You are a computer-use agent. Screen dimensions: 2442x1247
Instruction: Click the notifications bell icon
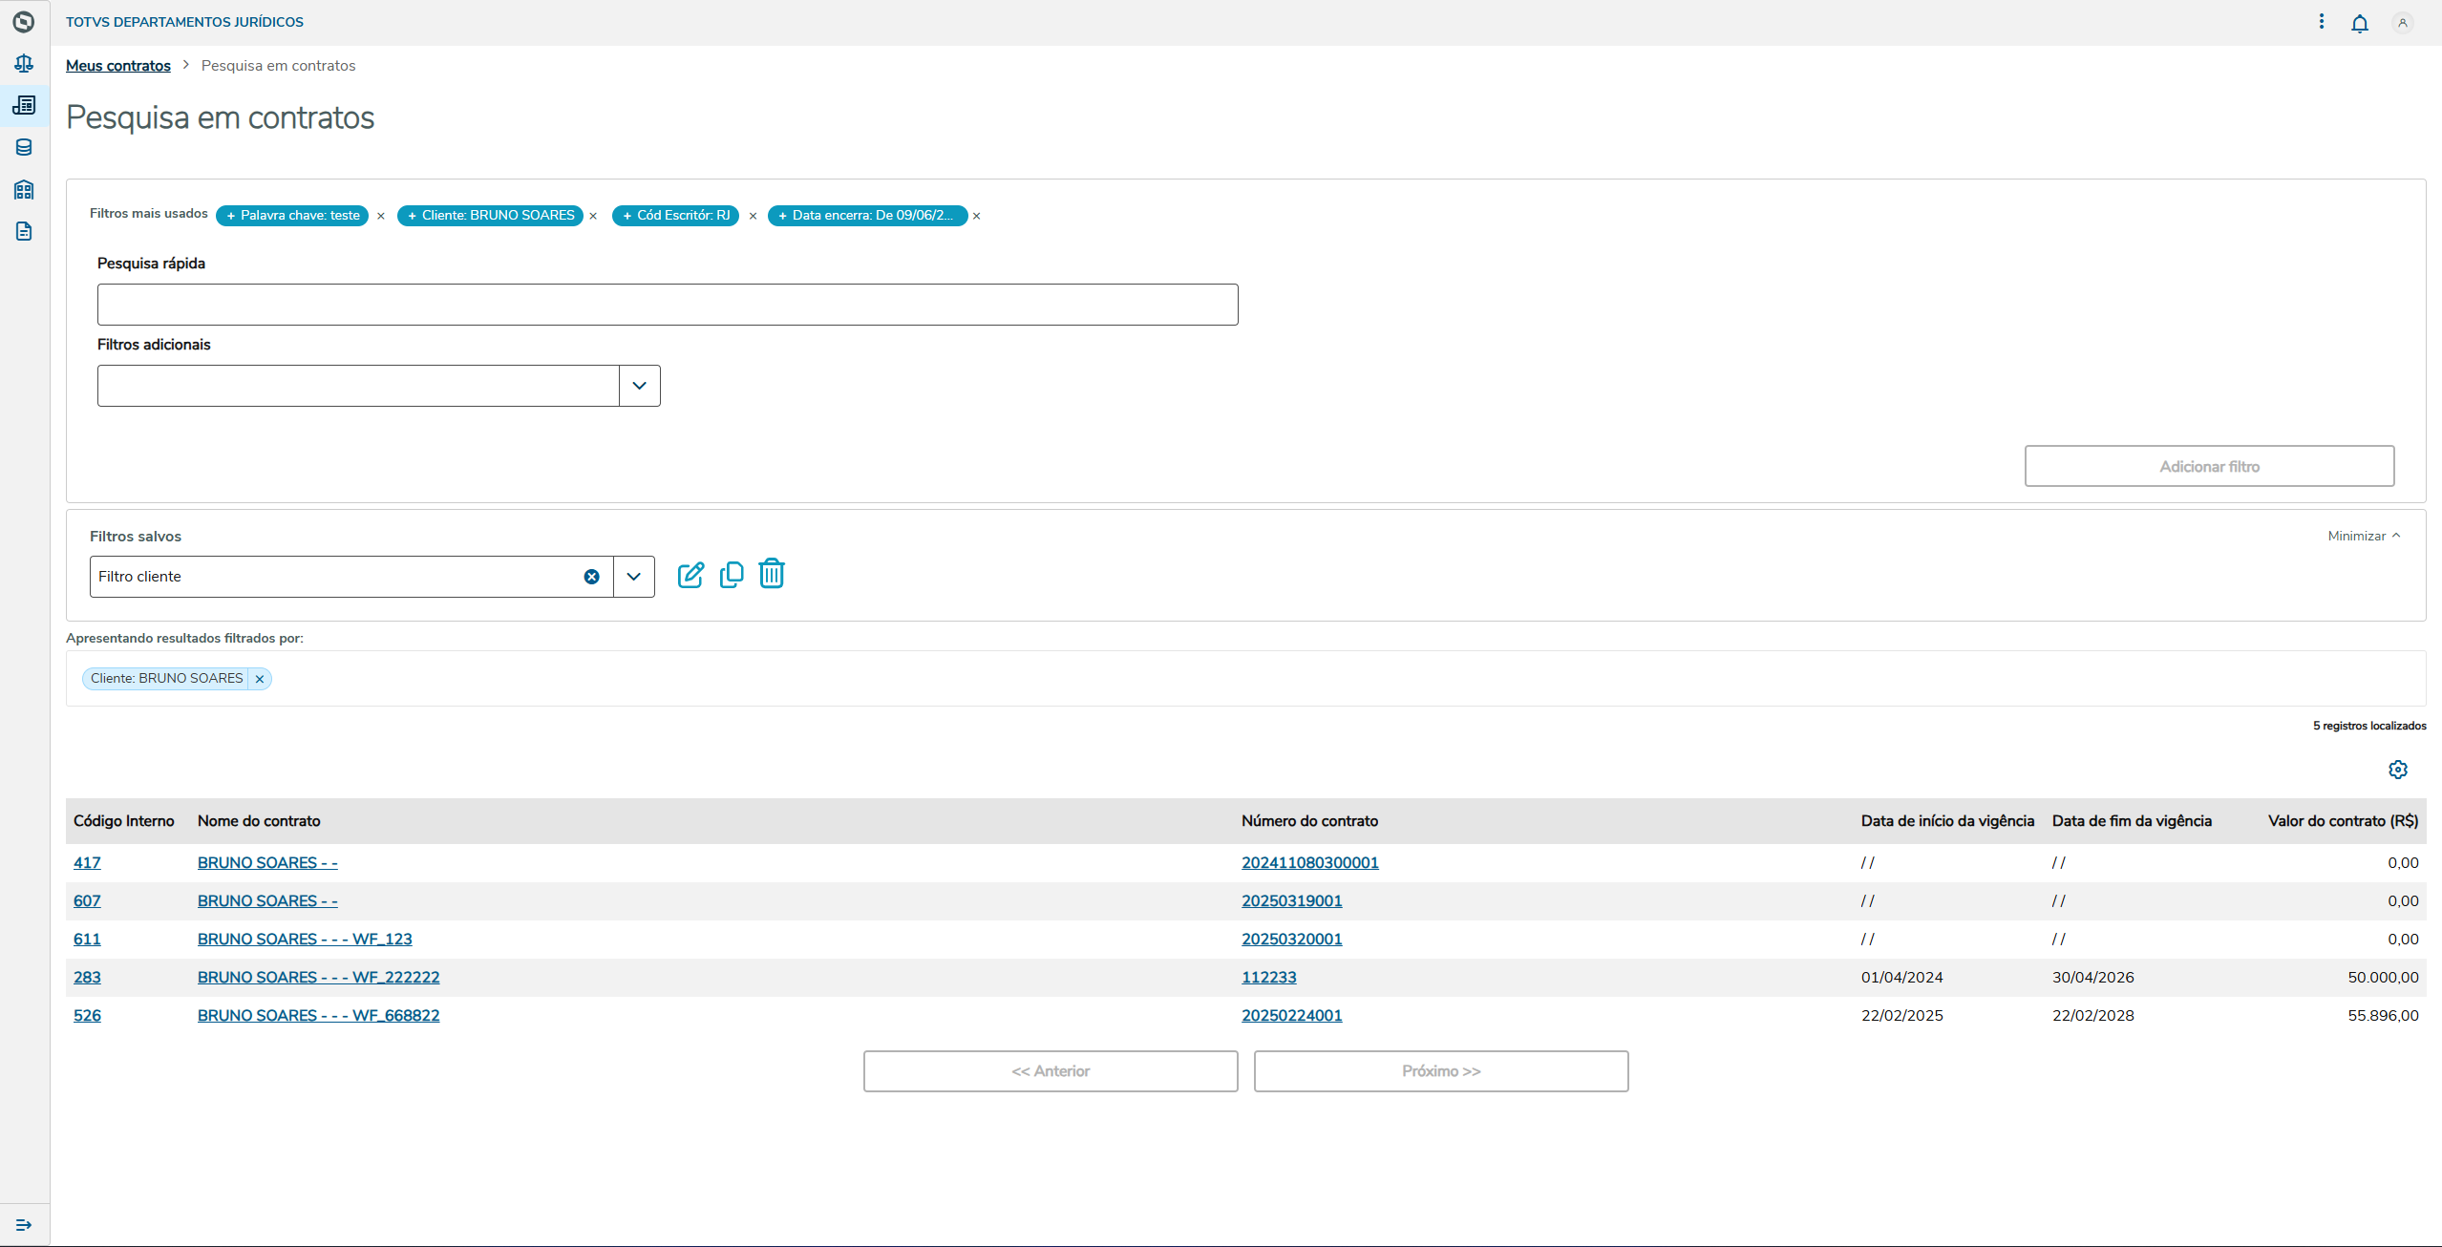pos(2359,23)
